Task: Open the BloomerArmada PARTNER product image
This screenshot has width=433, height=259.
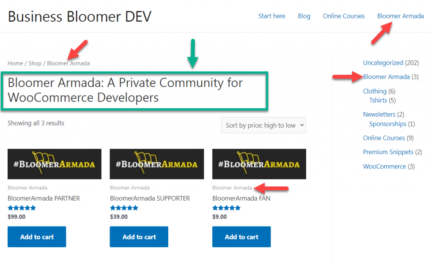Action: pyautogui.click(x=55, y=164)
